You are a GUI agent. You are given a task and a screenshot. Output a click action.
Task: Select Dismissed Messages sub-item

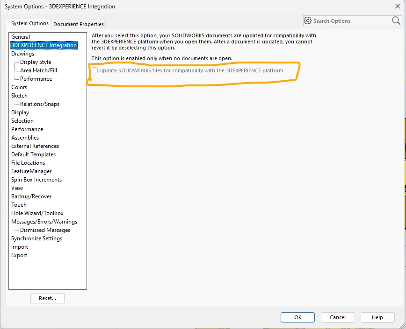45,230
